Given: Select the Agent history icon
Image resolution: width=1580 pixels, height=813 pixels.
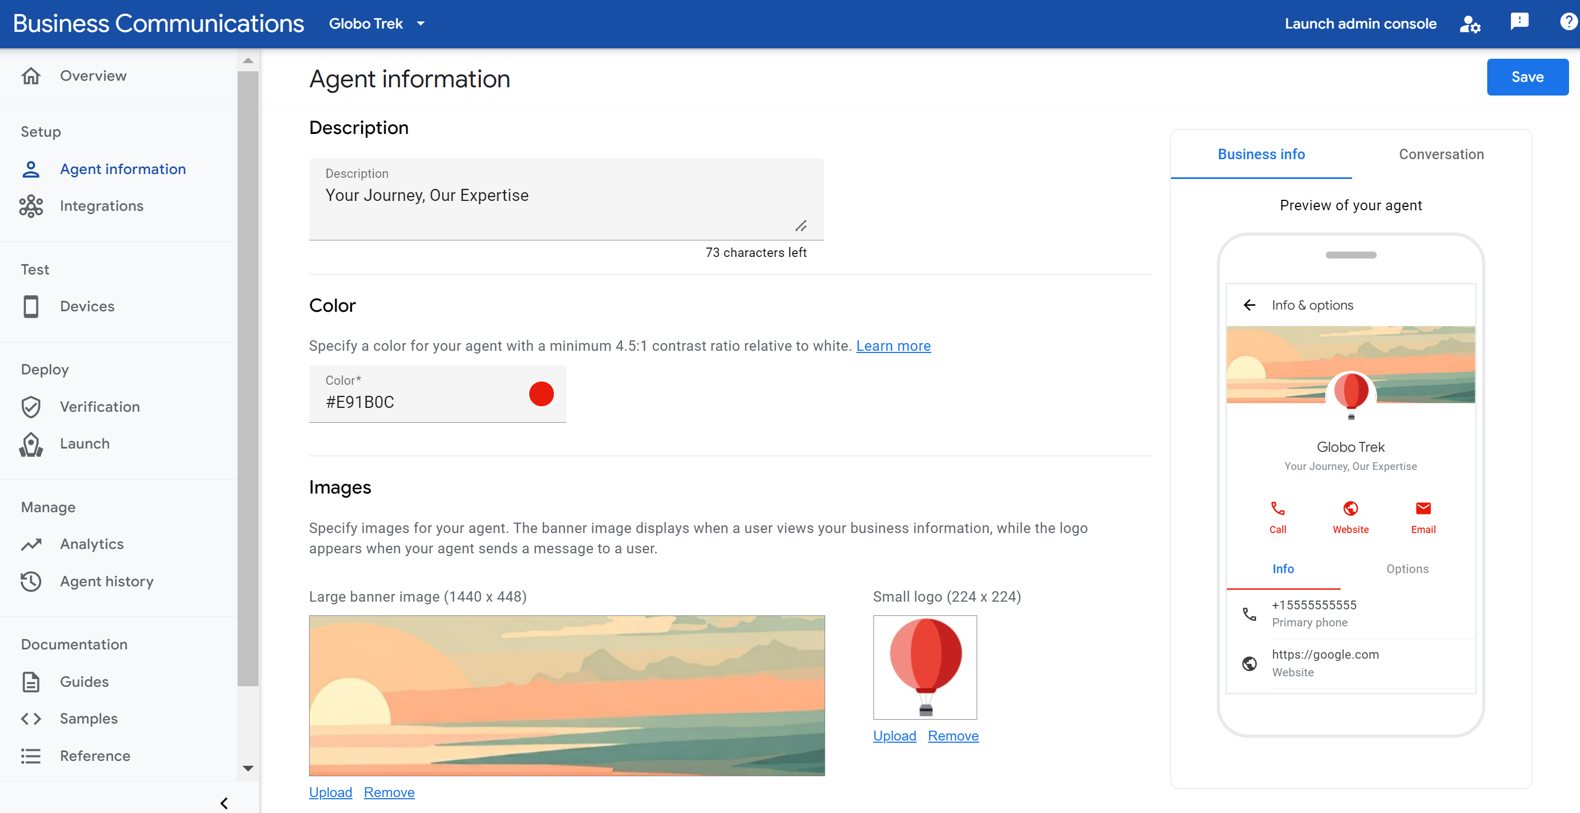Looking at the screenshot, I should coord(31,581).
